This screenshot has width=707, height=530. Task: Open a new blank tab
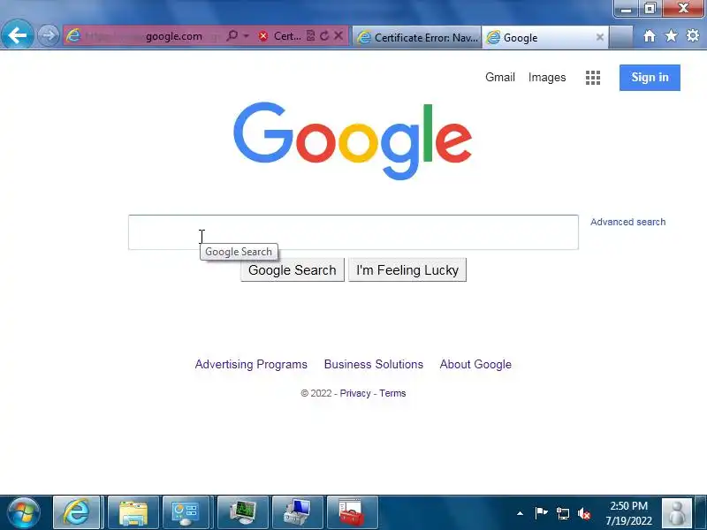(621, 37)
